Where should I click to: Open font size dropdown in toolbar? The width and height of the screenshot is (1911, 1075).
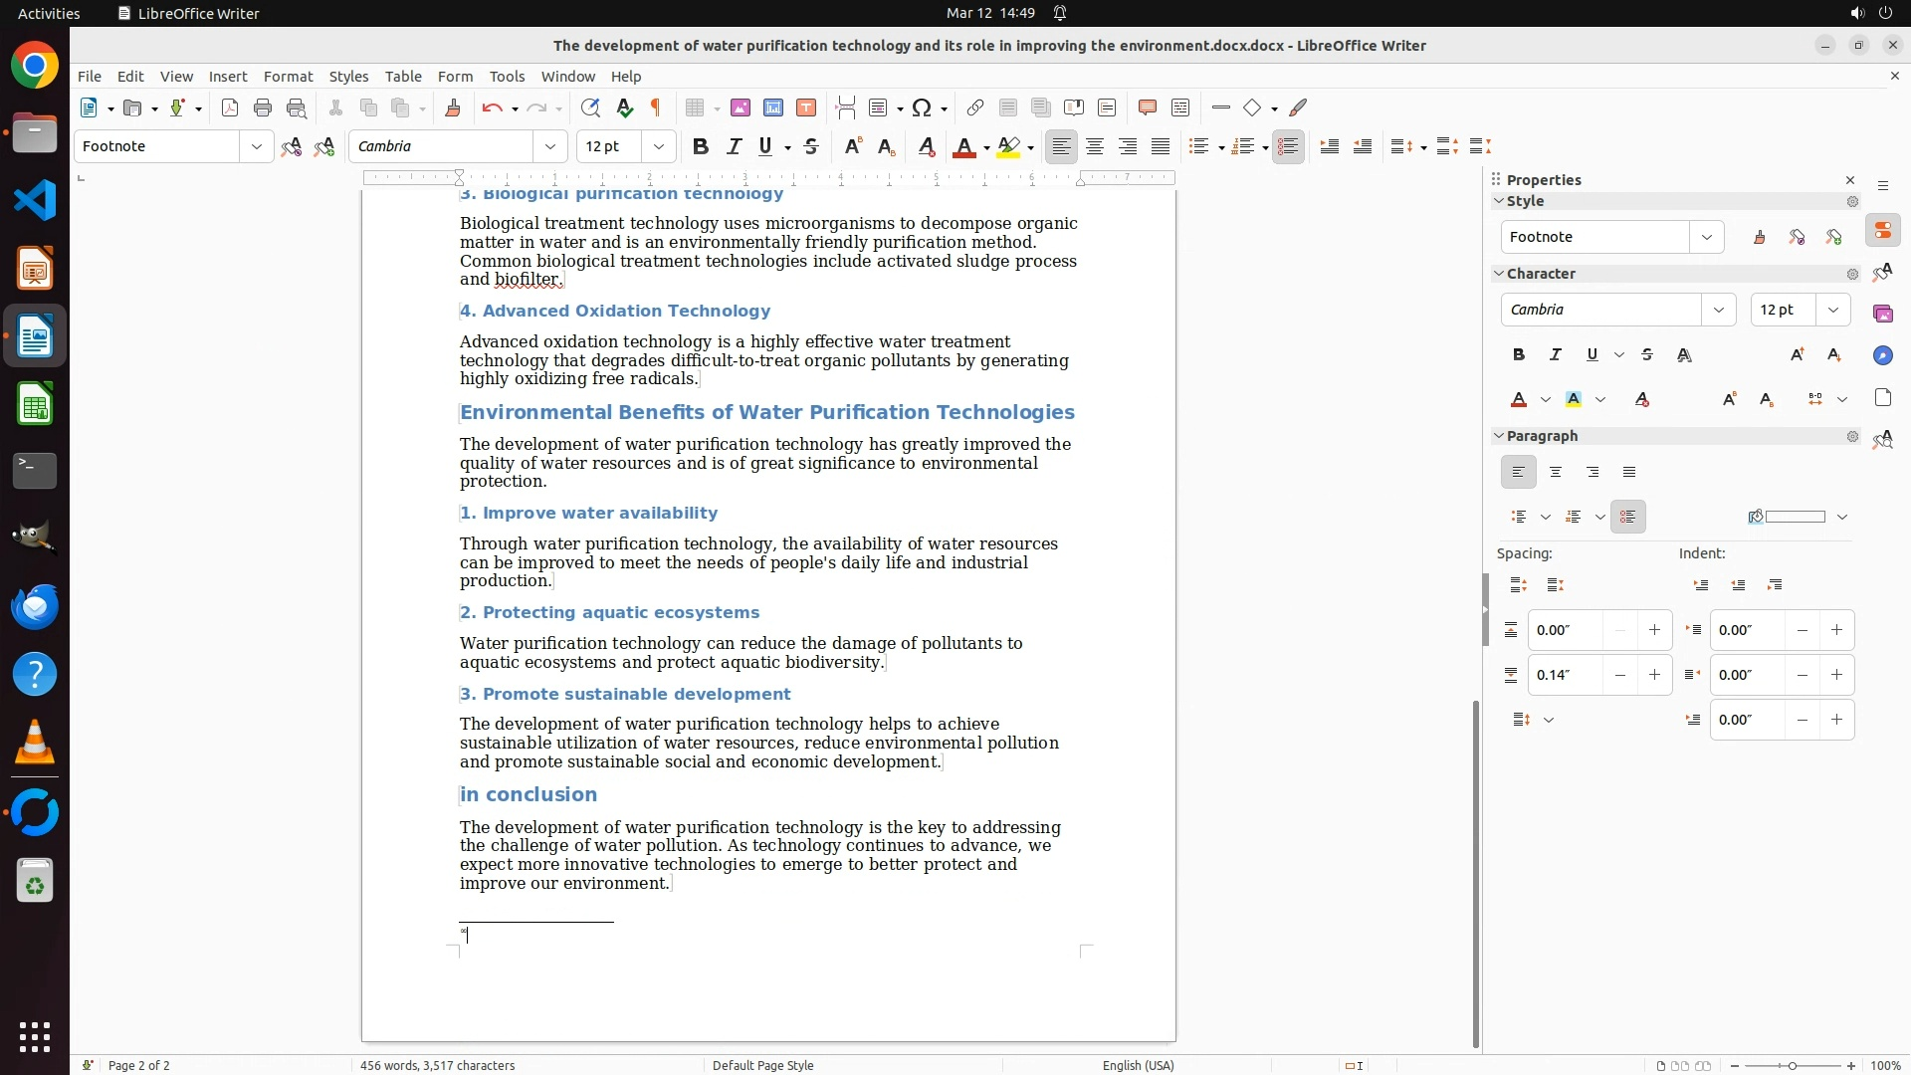[659, 146]
